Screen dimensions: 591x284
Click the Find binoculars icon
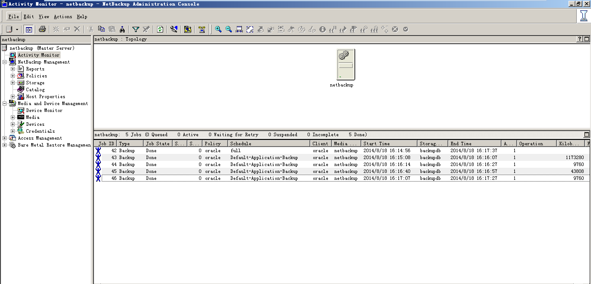pyautogui.click(x=122, y=29)
